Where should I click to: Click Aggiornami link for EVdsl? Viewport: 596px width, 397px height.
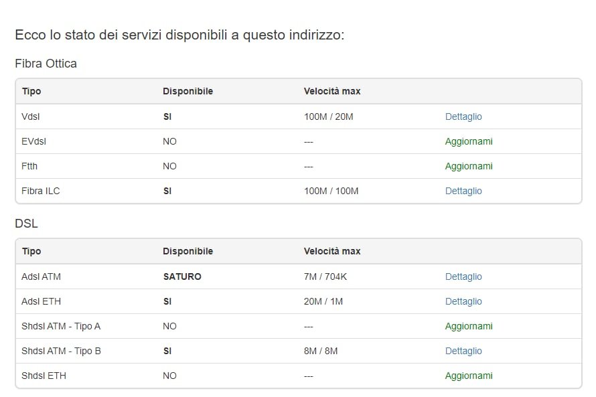coord(469,141)
